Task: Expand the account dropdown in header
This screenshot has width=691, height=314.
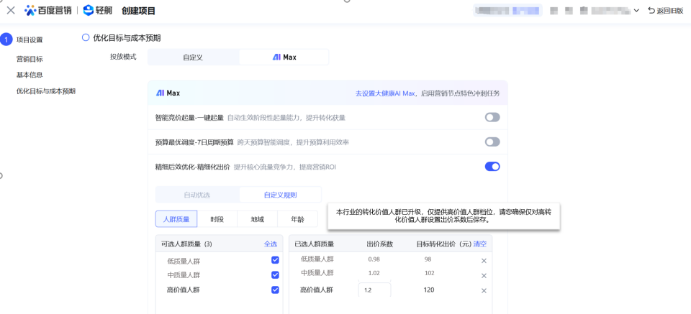Action: pos(636,11)
